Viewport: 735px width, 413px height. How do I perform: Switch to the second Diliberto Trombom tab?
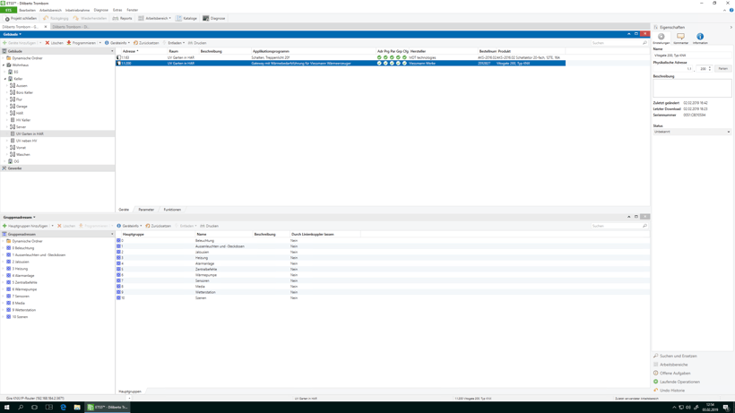pyautogui.click(x=70, y=27)
